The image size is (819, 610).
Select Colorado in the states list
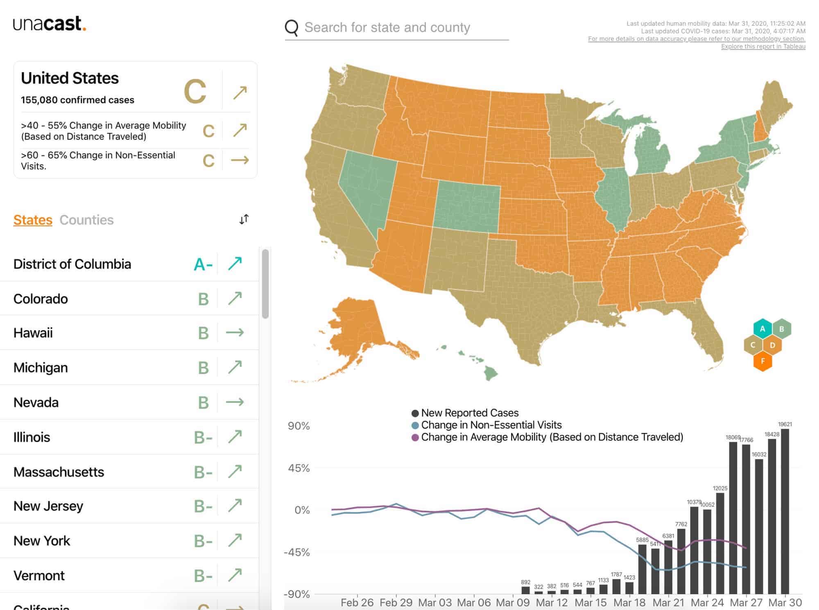(41, 299)
